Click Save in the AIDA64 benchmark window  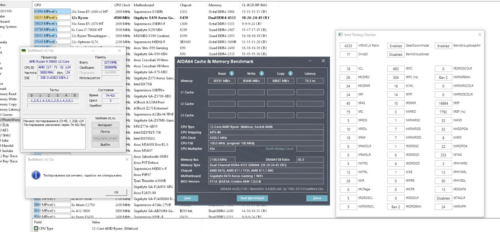coord(187,198)
